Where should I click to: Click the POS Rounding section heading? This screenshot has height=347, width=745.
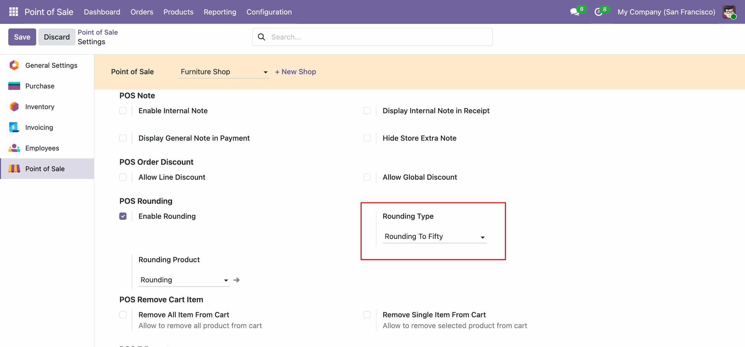[x=146, y=201]
